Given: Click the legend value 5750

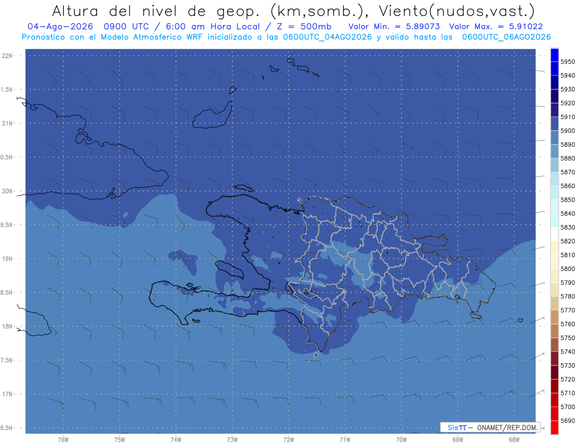Looking at the screenshot, I should click(x=567, y=338).
